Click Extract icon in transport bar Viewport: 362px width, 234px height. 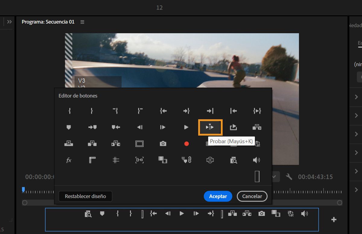tap(247, 214)
